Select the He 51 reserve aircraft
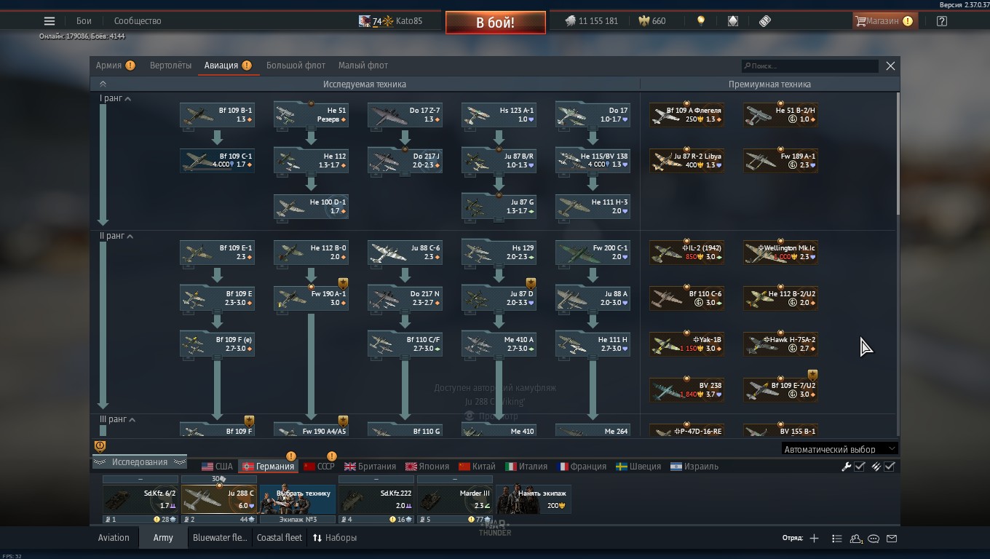Screen dimensions: 990x559 point(311,115)
